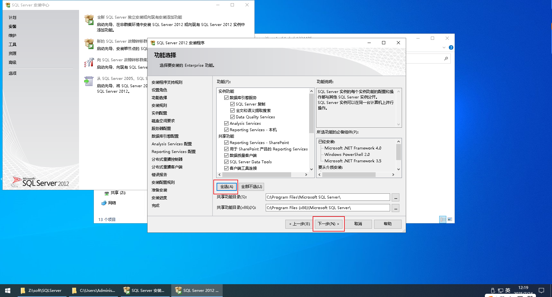Expand the Explorer ribbon chevron
The height and width of the screenshot is (297, 552).
[444, 47]
